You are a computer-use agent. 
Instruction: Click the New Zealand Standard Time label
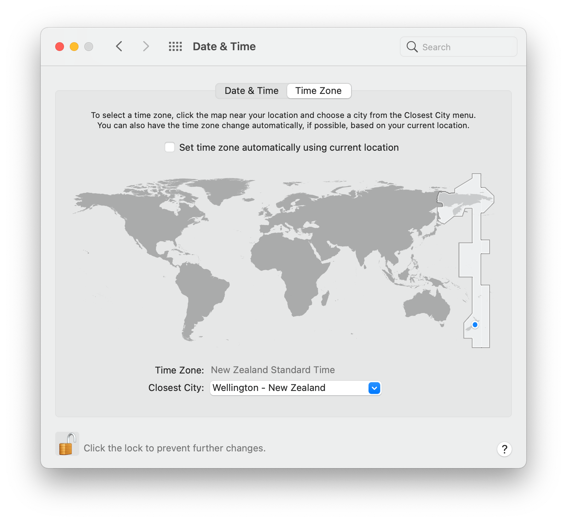[x=273, y=370]
